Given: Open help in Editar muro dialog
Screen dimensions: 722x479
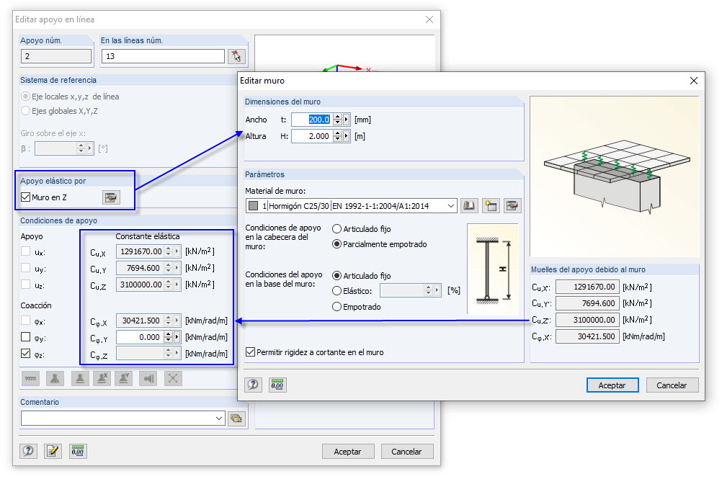Looking at the screenshot, I should click(x=253, y=385).
